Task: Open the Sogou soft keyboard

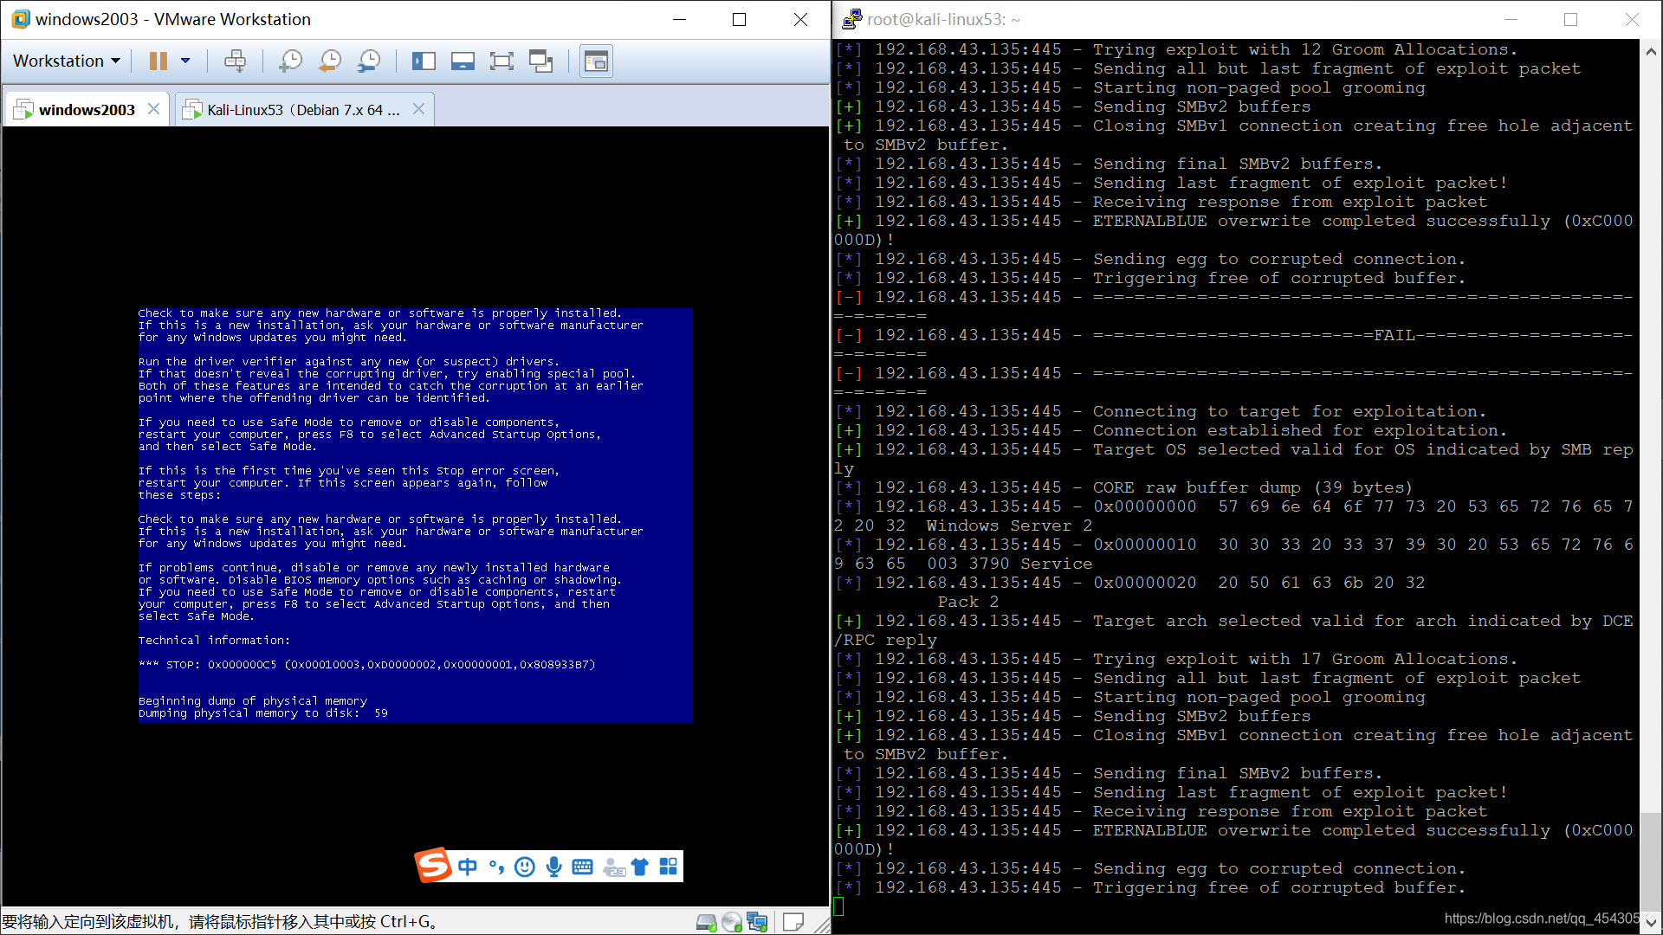Action: click(583, 867)
